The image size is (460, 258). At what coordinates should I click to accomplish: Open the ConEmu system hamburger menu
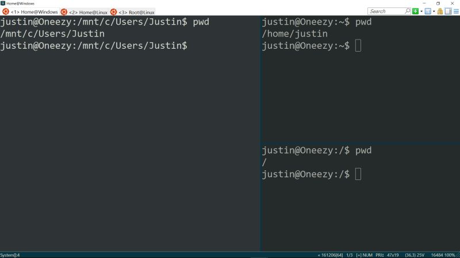pyautogui.click(x=456, y=11)
